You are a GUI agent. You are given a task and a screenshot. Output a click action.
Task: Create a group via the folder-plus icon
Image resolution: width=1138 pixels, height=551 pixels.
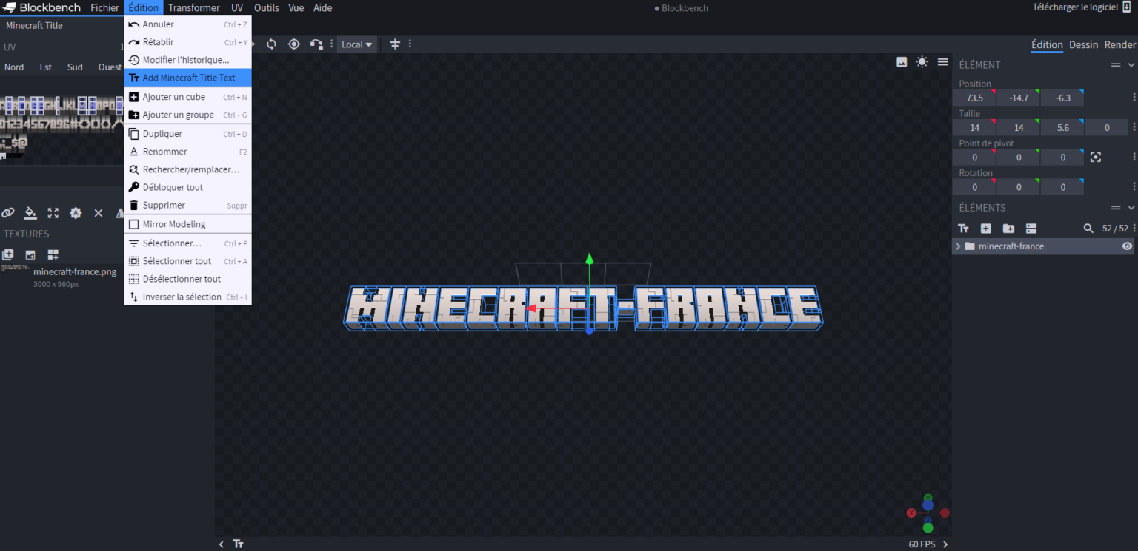click(x=1008, y=229)
